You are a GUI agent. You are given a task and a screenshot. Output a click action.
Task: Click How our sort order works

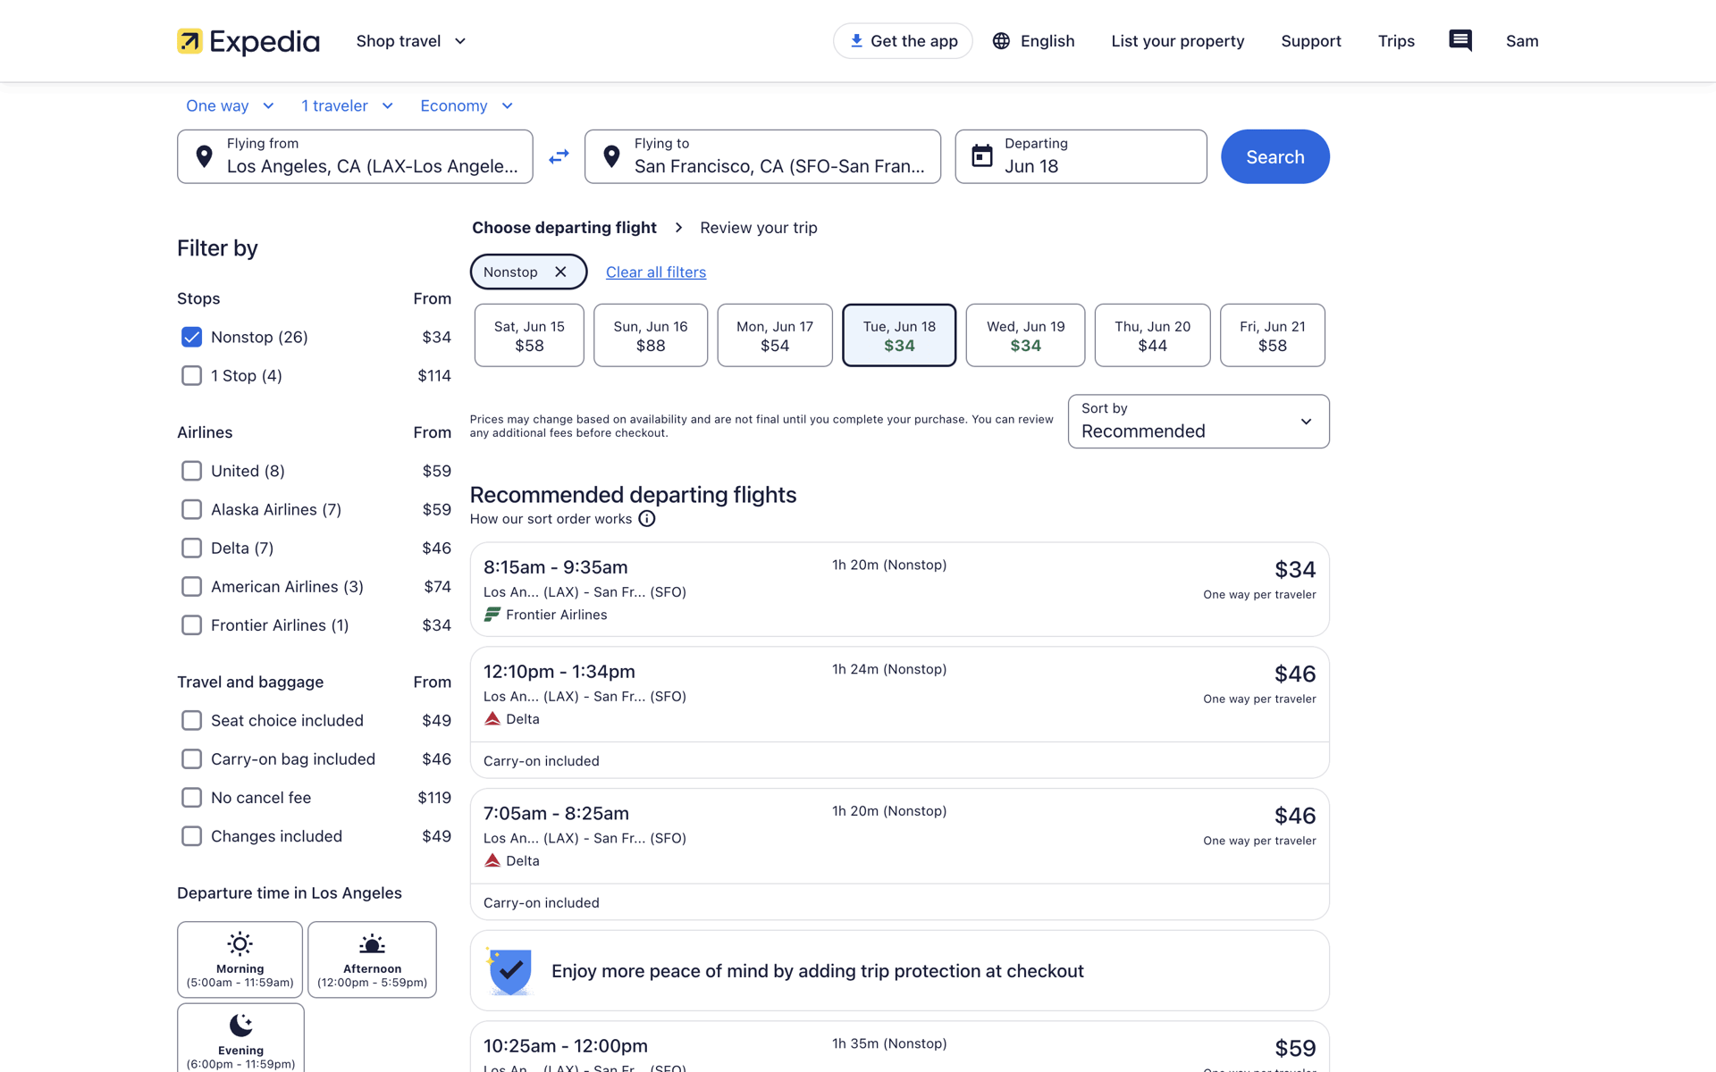point(551,519)
